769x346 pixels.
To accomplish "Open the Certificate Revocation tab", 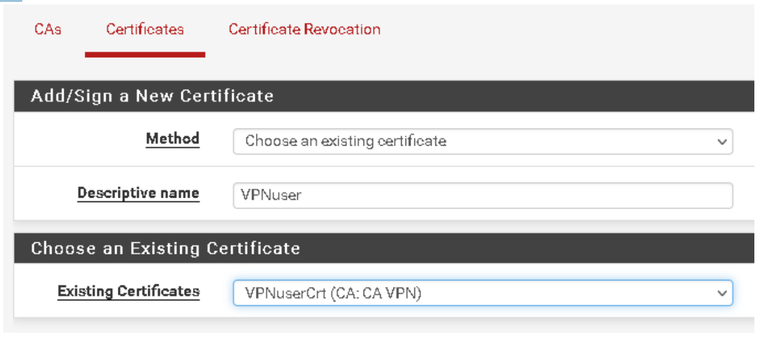I will point(304,29).
